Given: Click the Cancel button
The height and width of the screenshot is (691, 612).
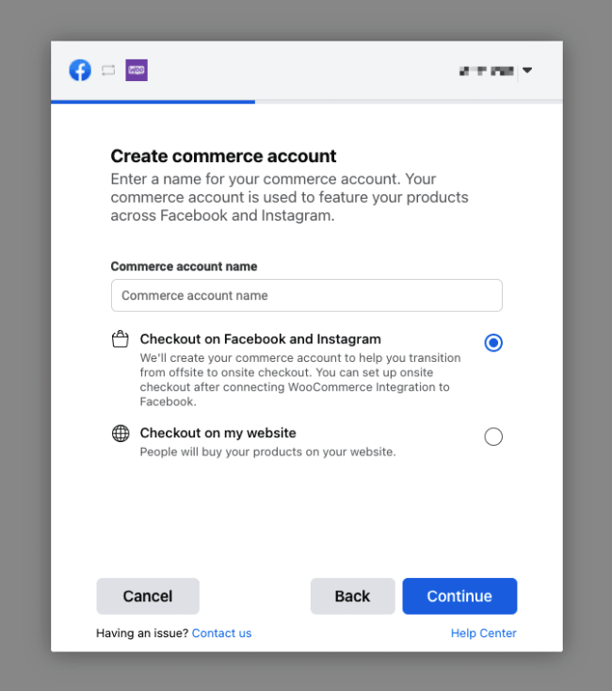Looking at the screenshot, I should (x=148, y=596).
